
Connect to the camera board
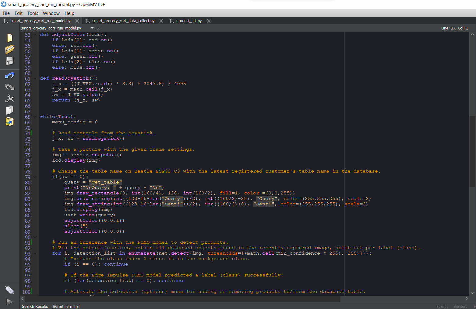tap(9, 290)
